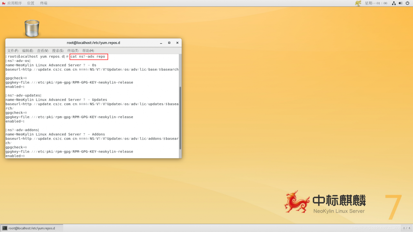Image resolution: width=413 pixels, height=232 pixels.
Task: Click text 'name=NeoKylin Linux Advanced Server 7 - Addons'
Action: point(55,134)
